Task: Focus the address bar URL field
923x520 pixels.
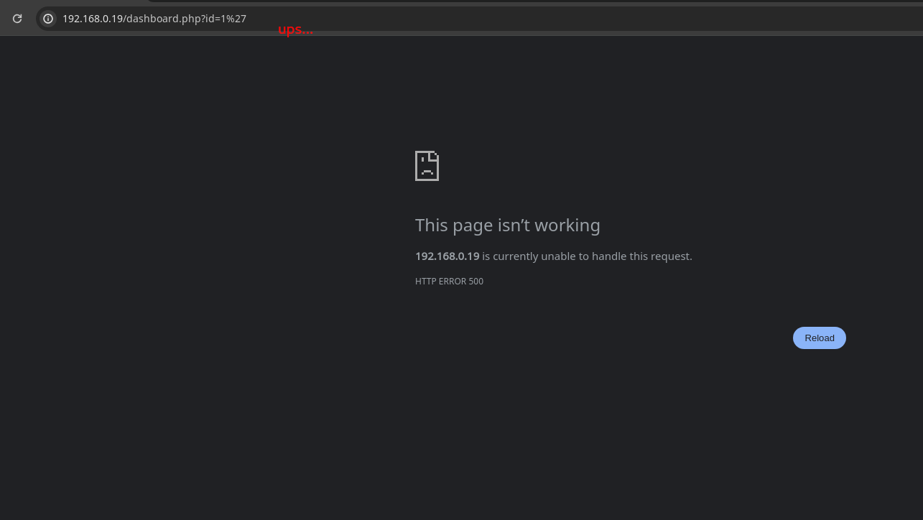Action: coord(479,19)
